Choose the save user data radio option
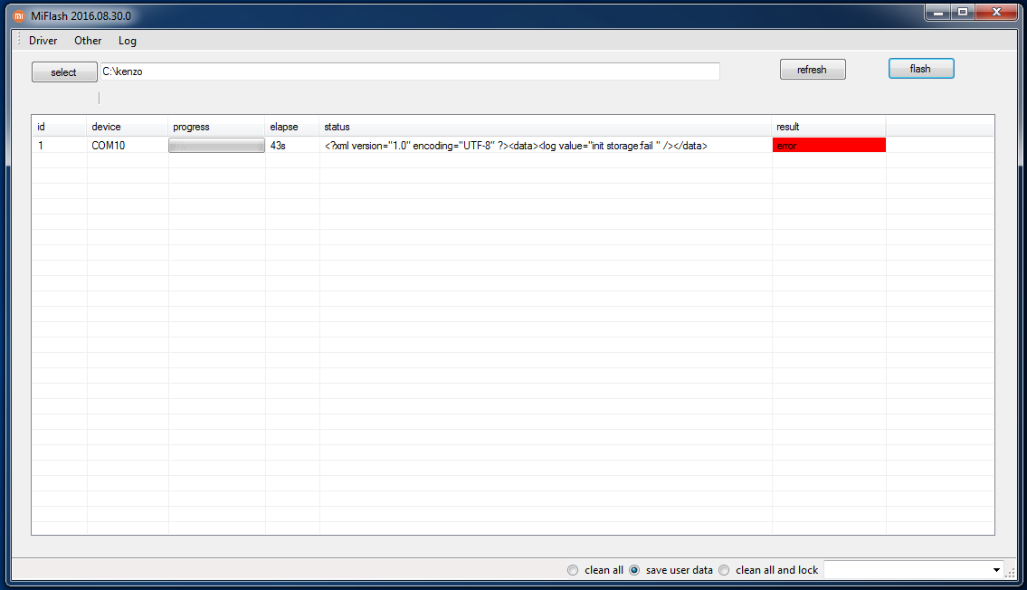Screen dimensions: 1027x590 point(634,570)
